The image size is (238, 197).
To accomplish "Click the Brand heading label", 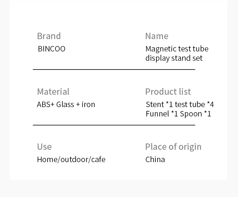I will (49, 36).
